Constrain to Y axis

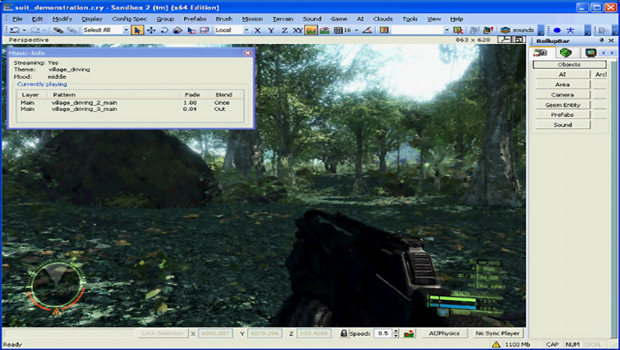click(x=271, y=30)
